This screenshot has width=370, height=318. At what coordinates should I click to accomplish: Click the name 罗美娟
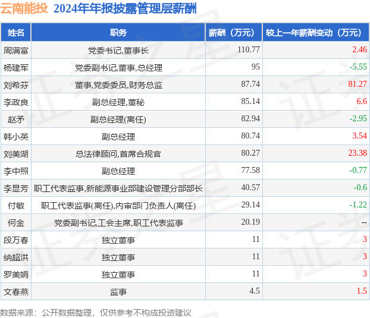16,274
